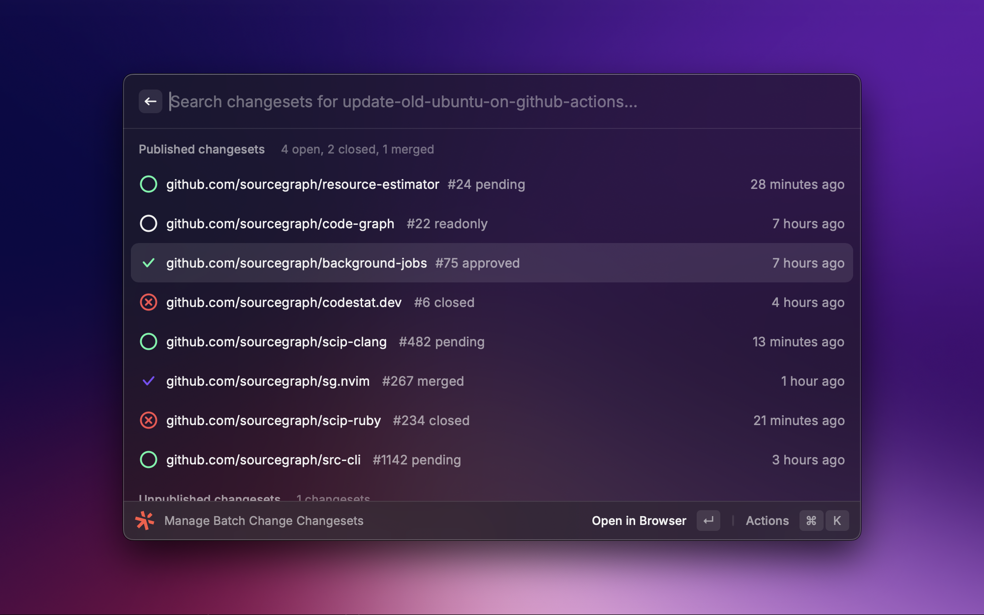
Task: Open the Actions menu
Action: (x=767, y=521)
